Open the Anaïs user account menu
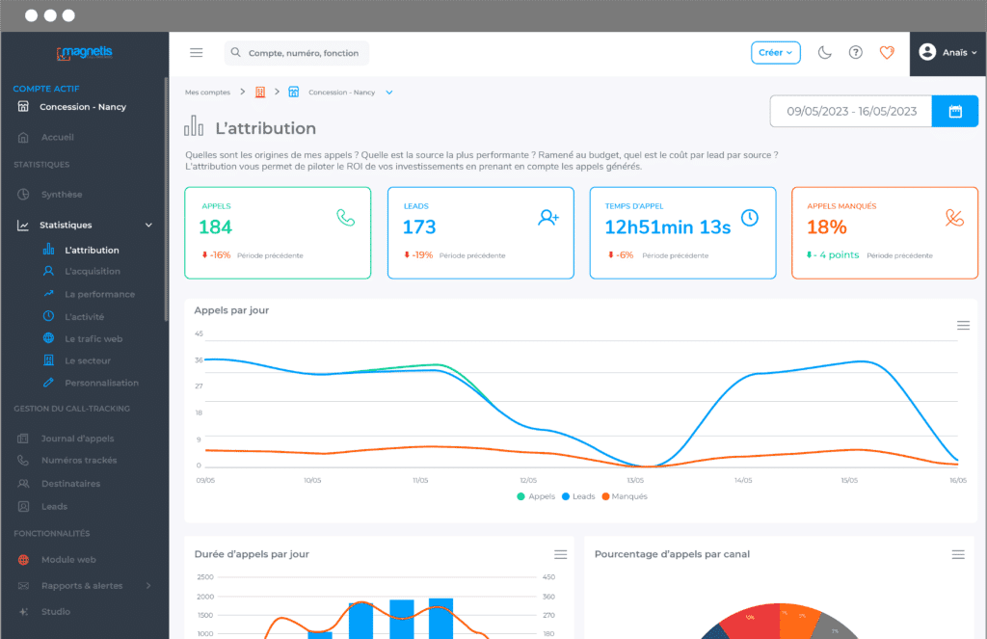 (x=948, y=53)
